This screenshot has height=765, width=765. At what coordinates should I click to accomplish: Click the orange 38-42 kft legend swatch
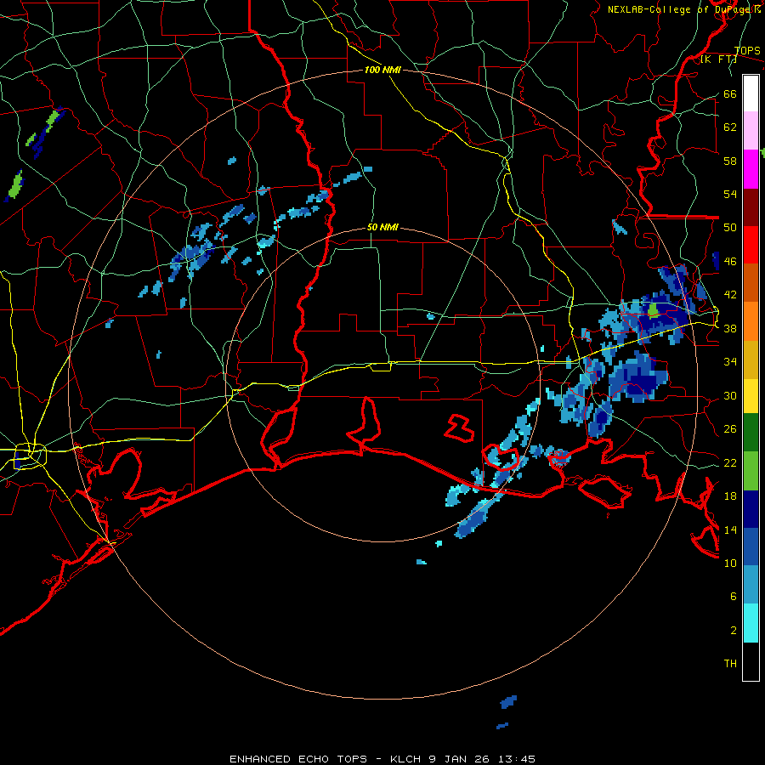[x=751, y=321]
